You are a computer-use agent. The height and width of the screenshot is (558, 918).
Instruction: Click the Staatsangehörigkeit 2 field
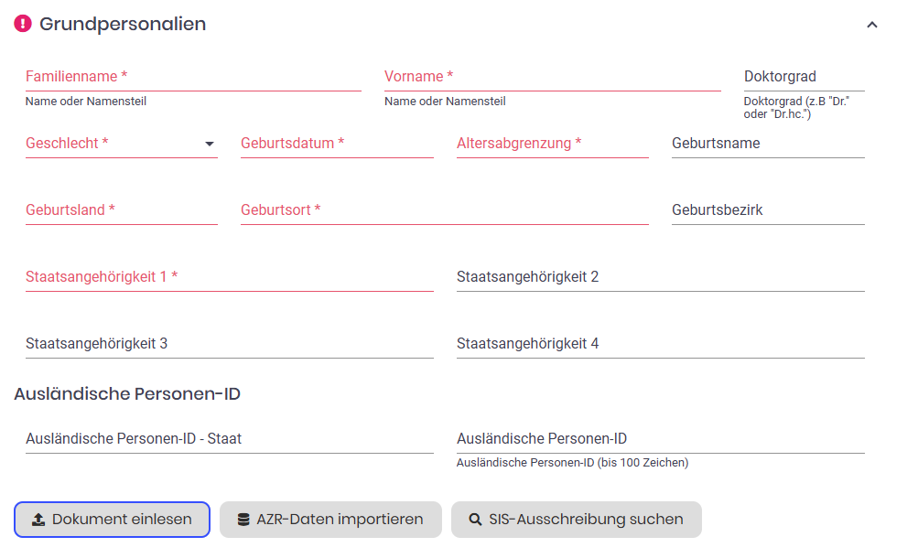click(x=660, y=277)
